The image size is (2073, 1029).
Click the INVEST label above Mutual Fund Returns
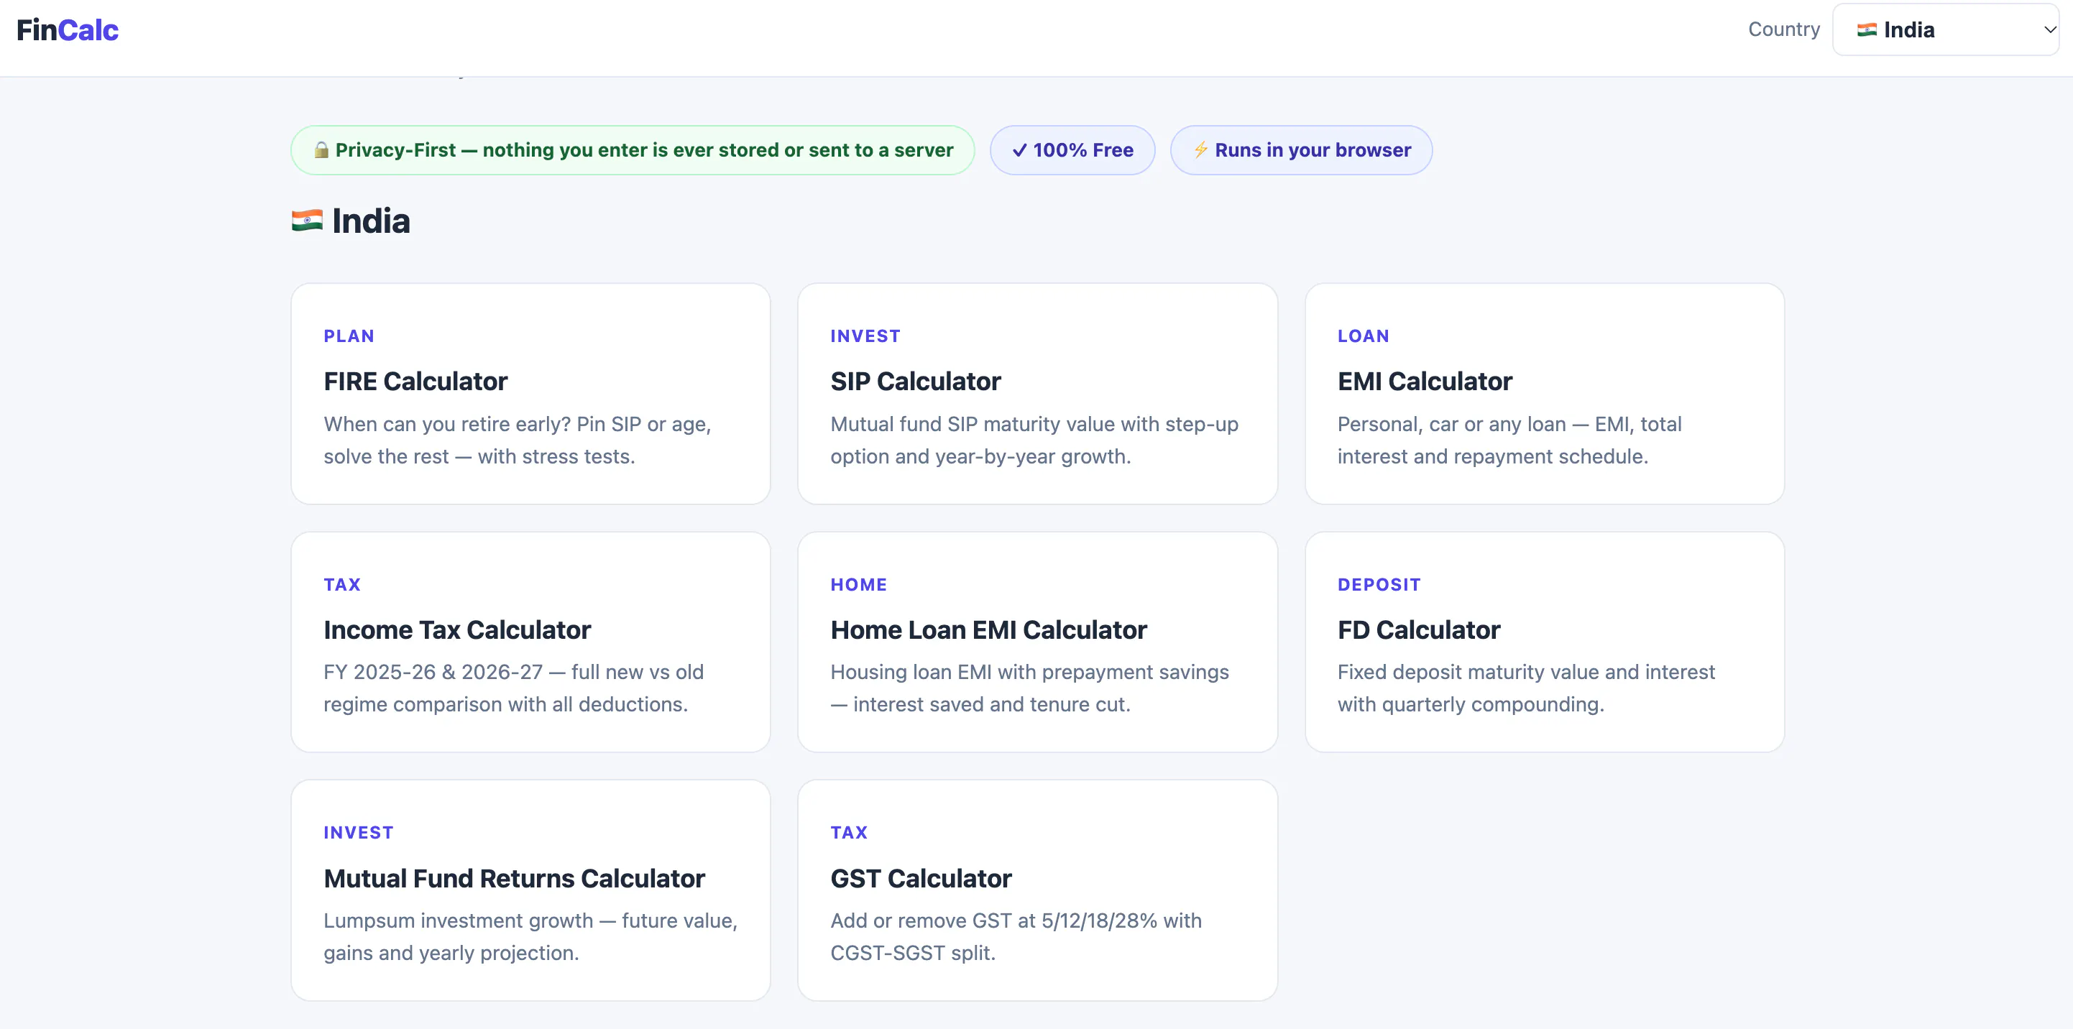click(x=359, y=833)
